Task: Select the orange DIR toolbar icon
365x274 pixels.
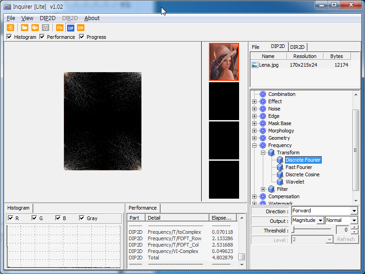Action: (x=81, y=28)
